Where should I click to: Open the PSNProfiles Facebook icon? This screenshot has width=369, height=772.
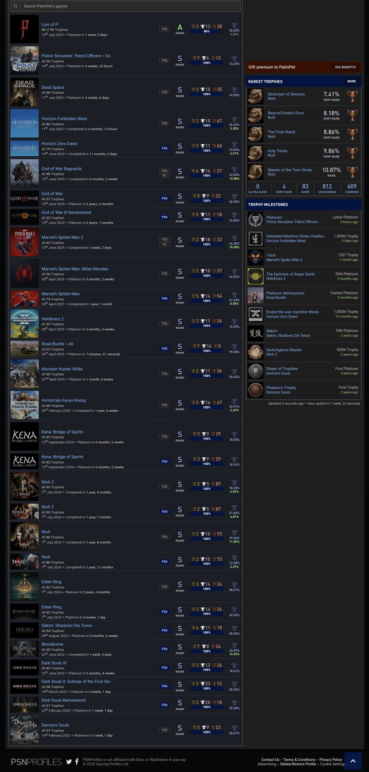77,761
